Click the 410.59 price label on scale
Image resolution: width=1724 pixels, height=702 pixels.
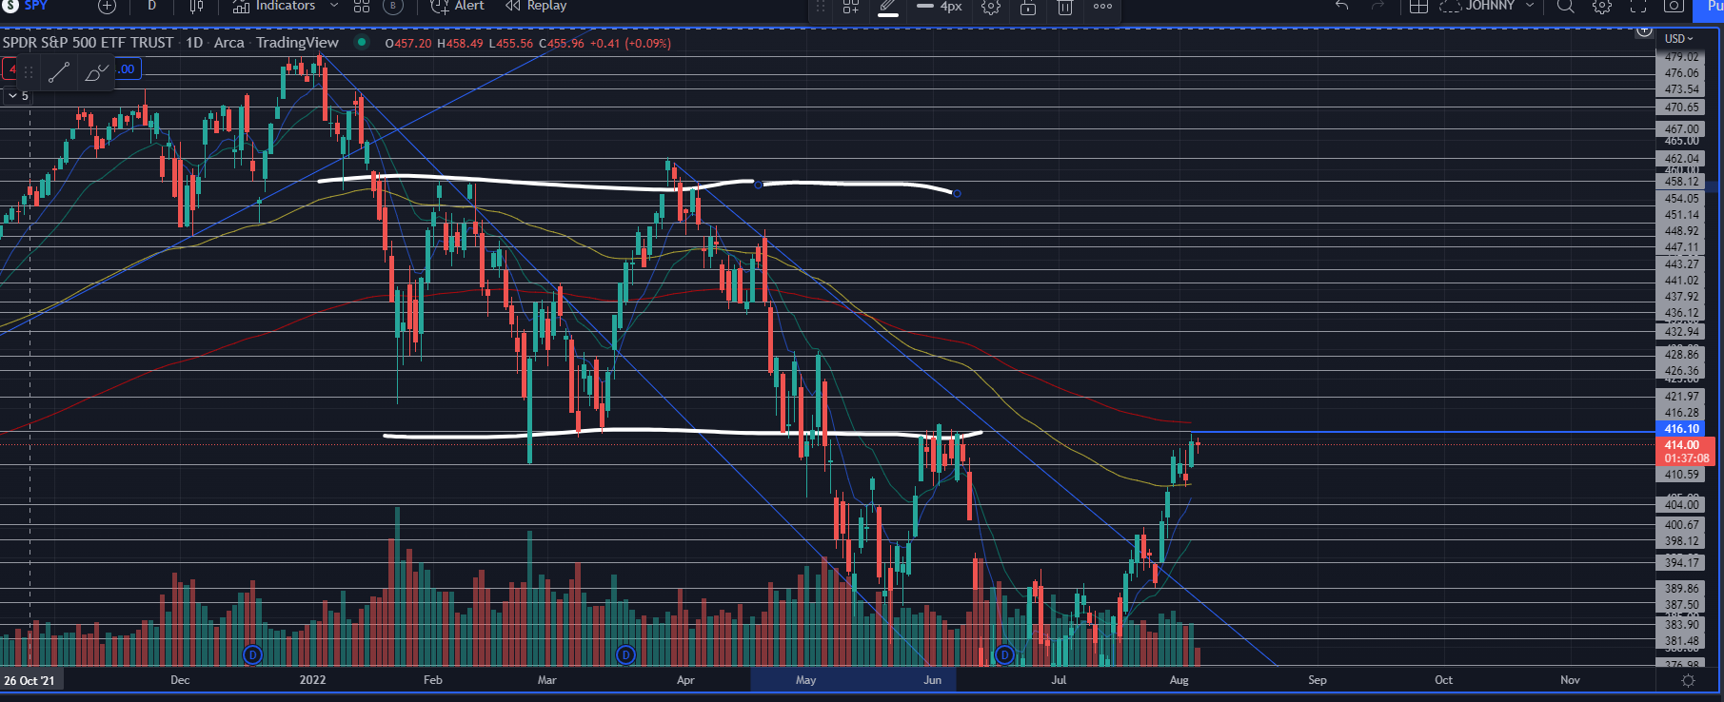pos(1682,475)
